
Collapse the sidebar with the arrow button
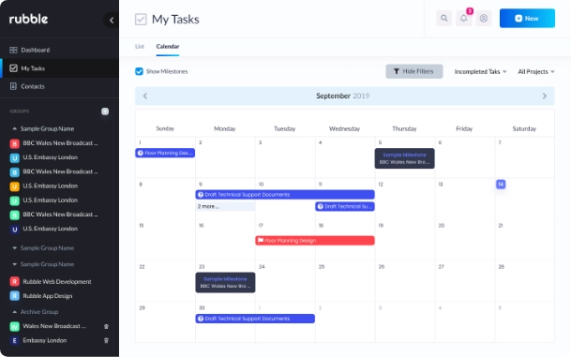pyautogui.click(x=111, y=20)
